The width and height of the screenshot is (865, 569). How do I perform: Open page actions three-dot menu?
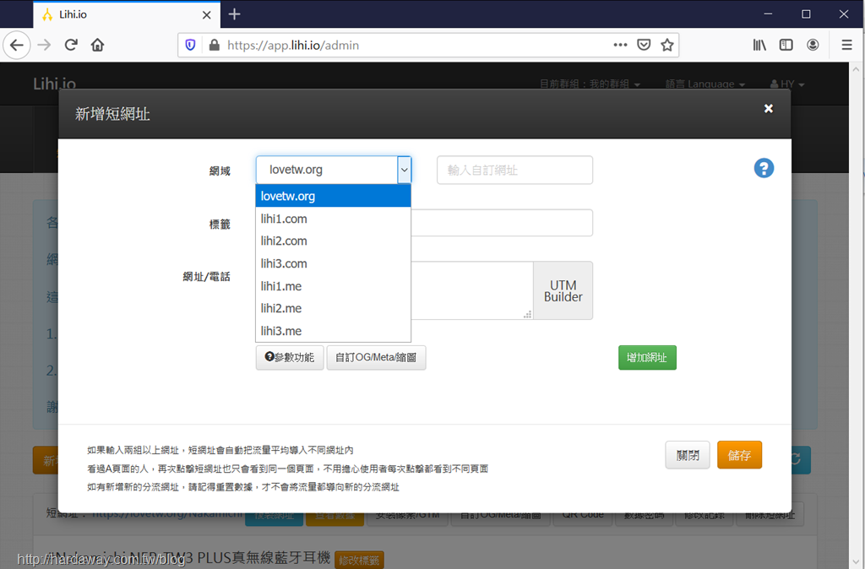tap(620, 46)
